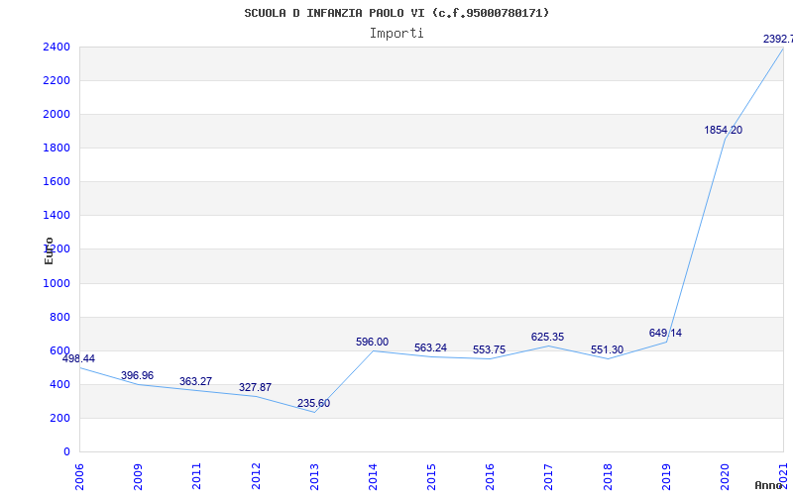Click y-axis value 1600

click(x=57, y=181)
